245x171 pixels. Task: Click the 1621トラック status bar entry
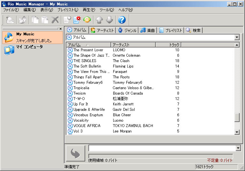tap(216, 167)
